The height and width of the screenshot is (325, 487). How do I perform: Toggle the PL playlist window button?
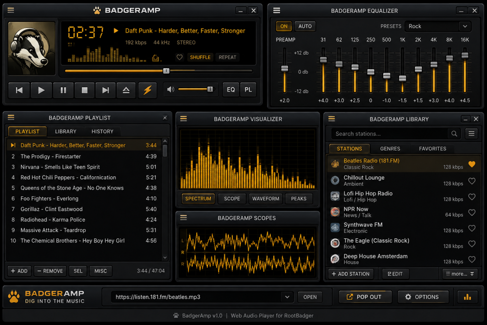point(248,90)
